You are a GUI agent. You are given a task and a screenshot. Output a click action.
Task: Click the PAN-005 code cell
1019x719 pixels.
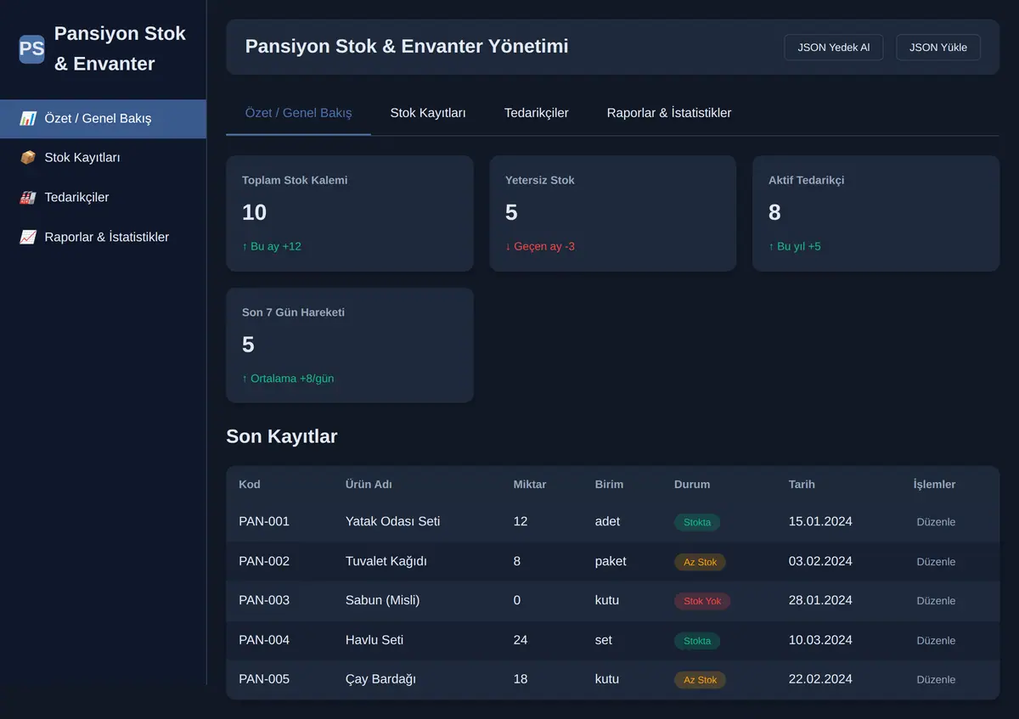click(264, 679)
